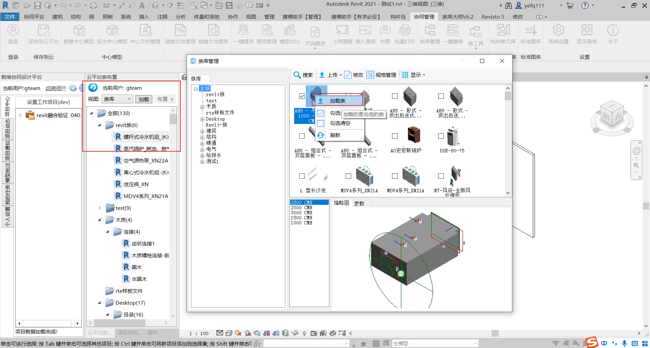Click the Sogou input method S icon
The height and width of the screenshot is (348, 650).
pos(592,342)
